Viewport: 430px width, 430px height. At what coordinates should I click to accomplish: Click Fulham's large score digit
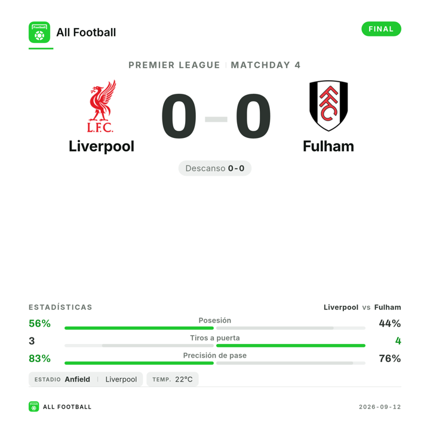[253, 116]
